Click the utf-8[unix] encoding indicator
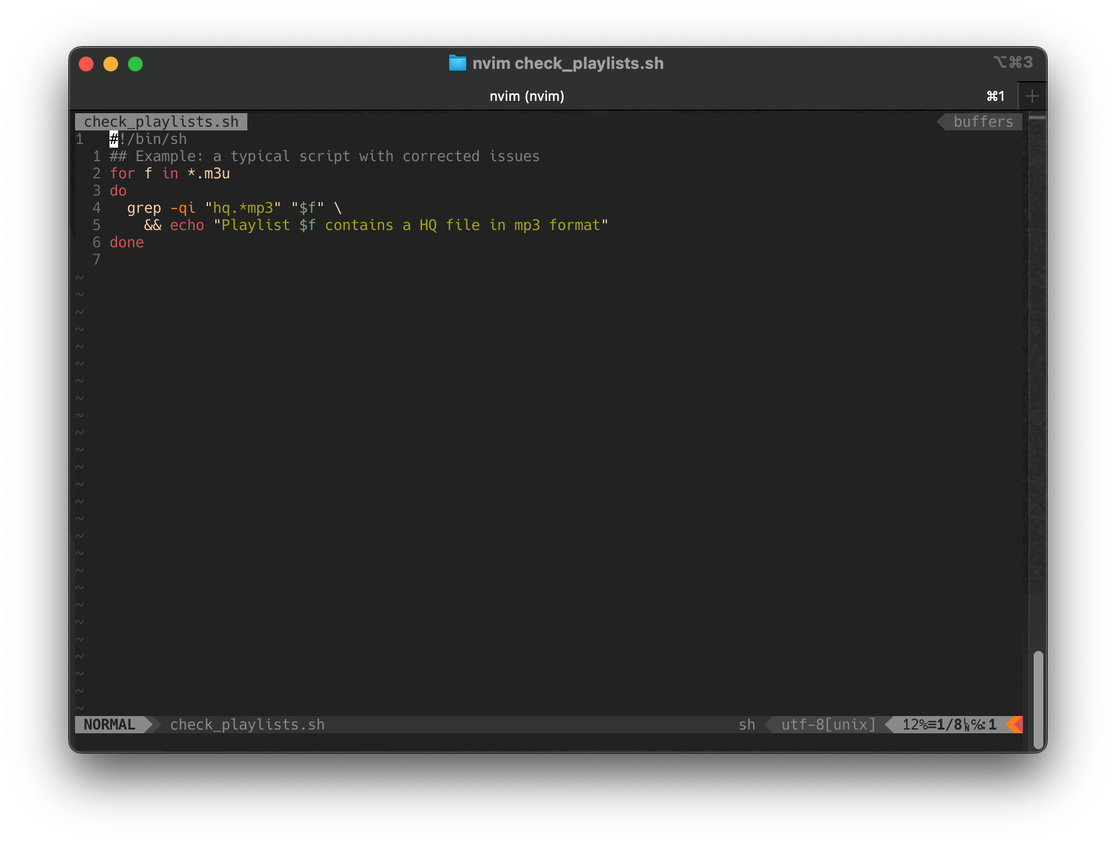 [827, 725]
